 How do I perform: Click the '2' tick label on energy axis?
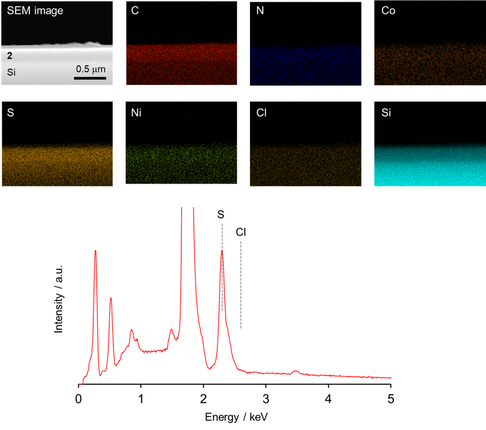click(203, 399)
